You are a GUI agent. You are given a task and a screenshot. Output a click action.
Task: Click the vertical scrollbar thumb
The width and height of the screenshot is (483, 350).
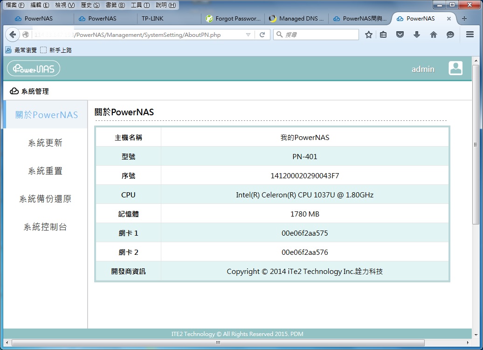[x=476, y=144]
